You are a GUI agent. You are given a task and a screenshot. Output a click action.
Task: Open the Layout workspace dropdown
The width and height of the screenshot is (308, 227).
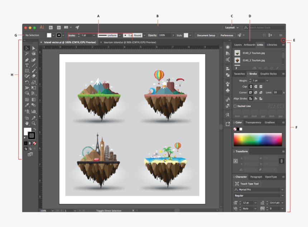click(232, 28)
